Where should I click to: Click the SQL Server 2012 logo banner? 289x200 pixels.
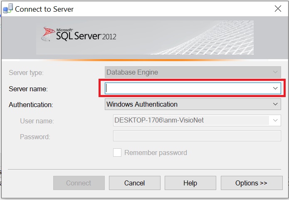point(145,37)
